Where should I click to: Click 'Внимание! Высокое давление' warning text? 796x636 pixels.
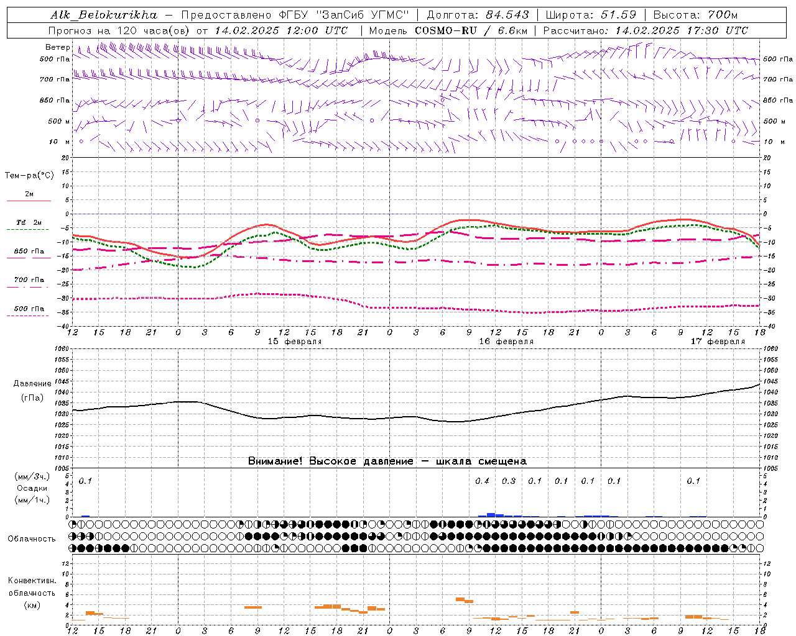tap(330, 461)
